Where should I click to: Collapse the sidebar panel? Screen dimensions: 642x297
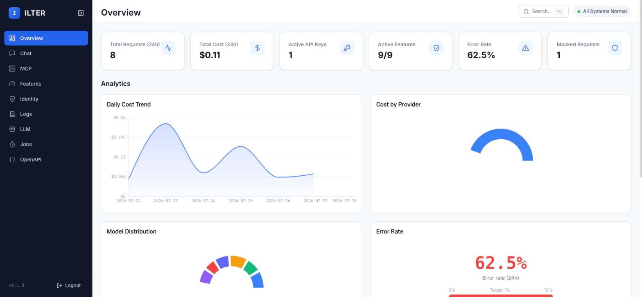pos(81,13)
